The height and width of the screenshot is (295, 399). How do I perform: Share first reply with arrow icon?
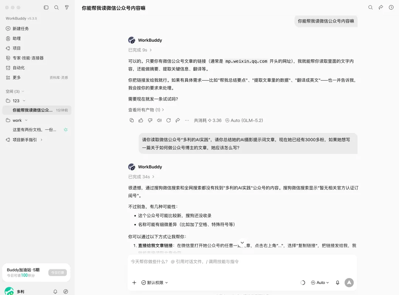tap(178, 120)
